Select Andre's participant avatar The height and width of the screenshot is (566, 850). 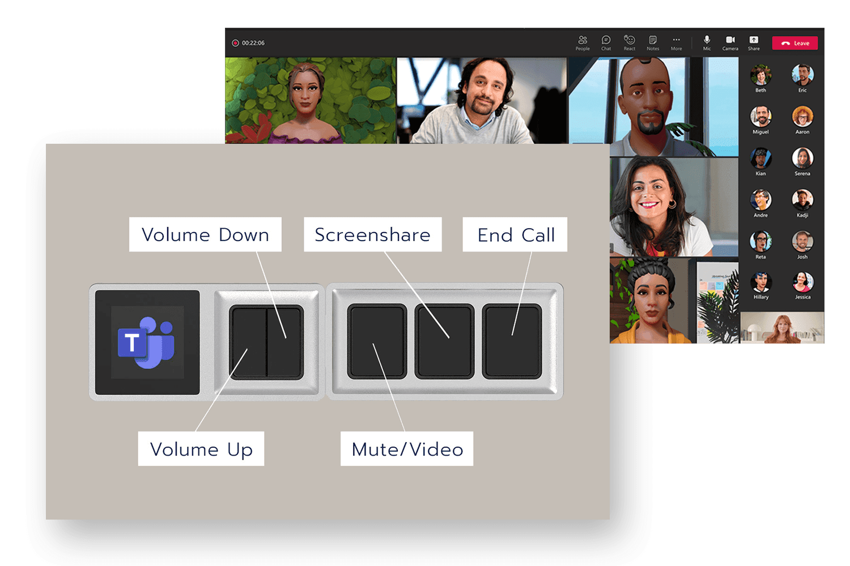coord(760,200)
